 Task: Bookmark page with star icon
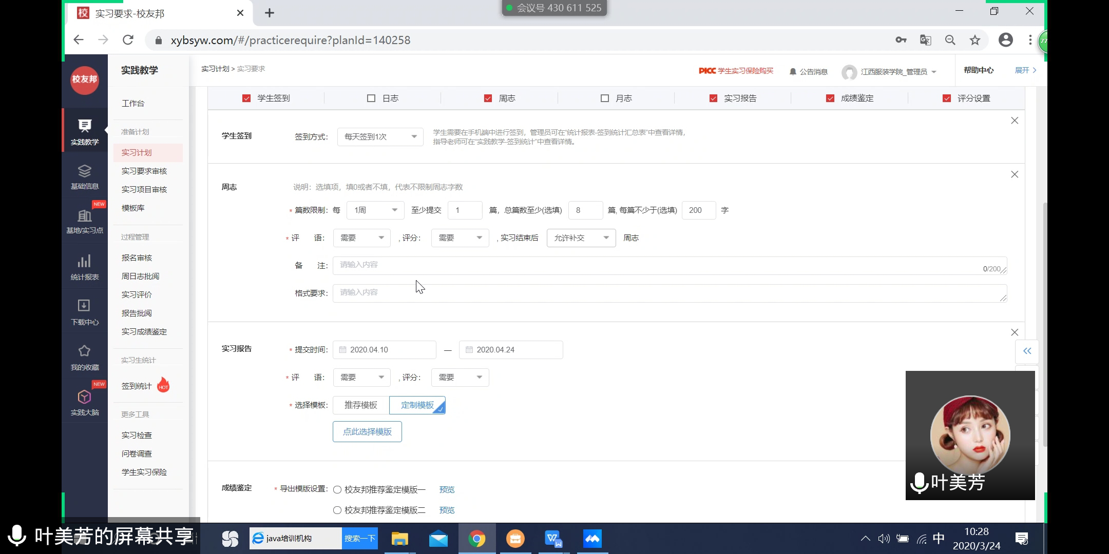975,40
